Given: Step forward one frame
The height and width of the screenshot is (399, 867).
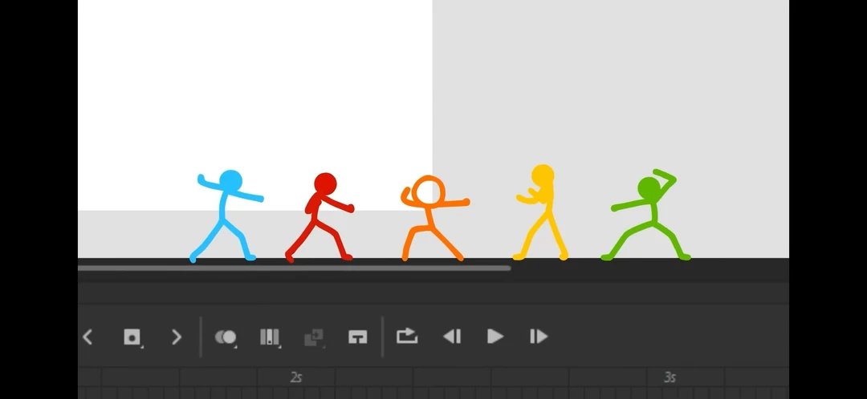Looking at the screenshot, I should coord(539,336).
